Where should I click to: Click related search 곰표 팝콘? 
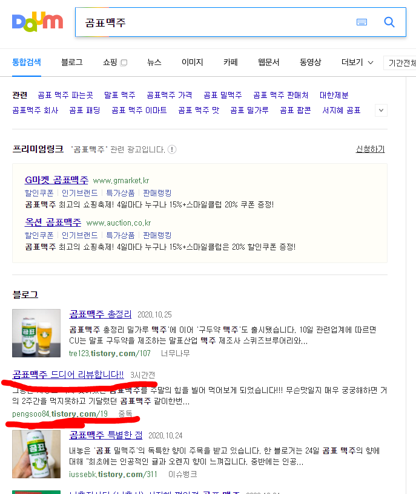(x=295, y=110)
